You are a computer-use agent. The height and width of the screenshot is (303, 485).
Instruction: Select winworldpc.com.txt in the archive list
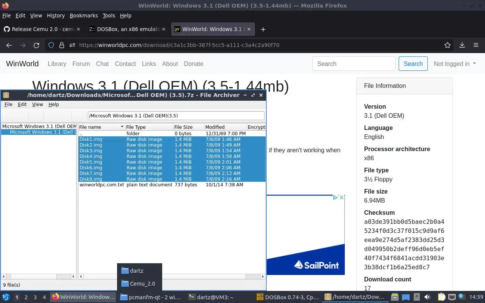point(172,185)
